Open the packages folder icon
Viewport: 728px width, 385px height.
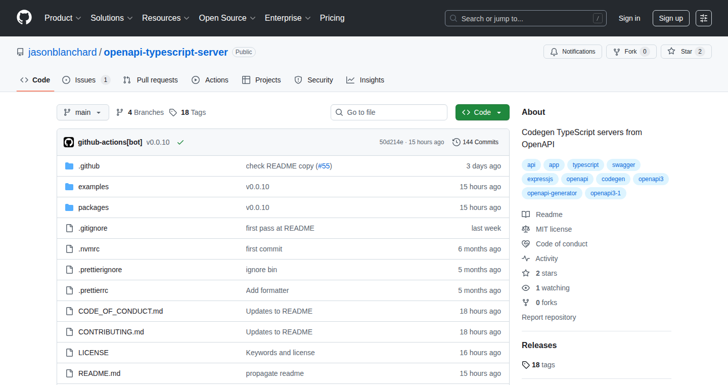point(69,207)
